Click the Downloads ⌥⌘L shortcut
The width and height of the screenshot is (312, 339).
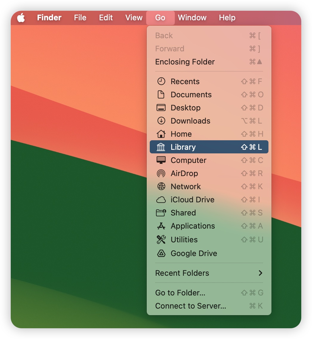252,121
